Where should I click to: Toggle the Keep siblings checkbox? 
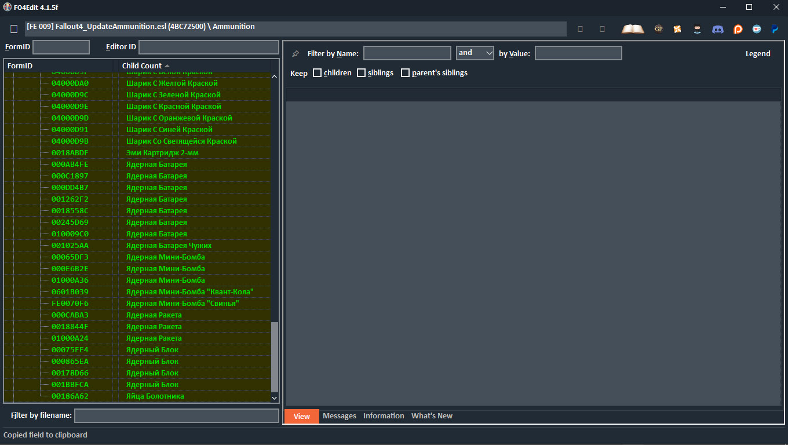pyautogui.click(x=362, y=73)
